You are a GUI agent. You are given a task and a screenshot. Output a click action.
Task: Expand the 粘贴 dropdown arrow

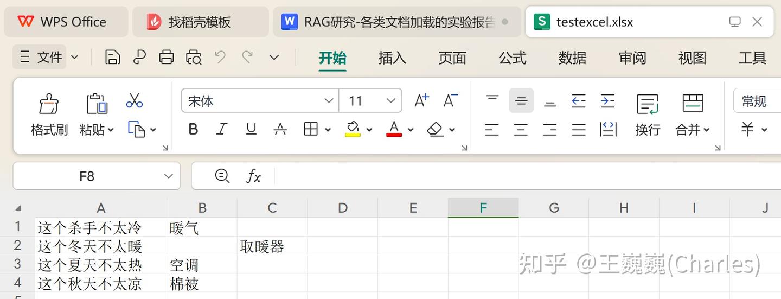point(111,130)
